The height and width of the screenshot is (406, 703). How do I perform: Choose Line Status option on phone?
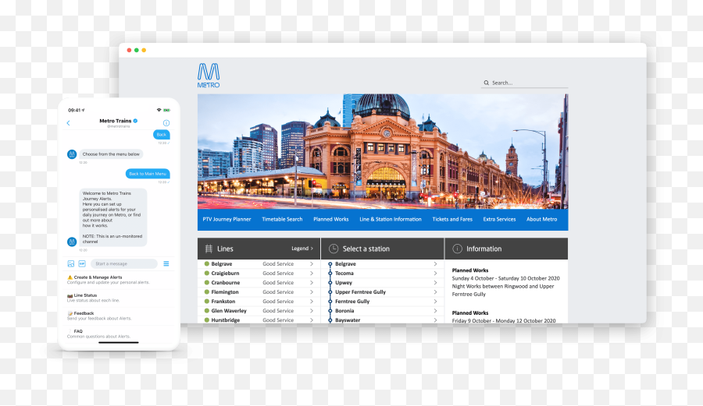[119, 298]
